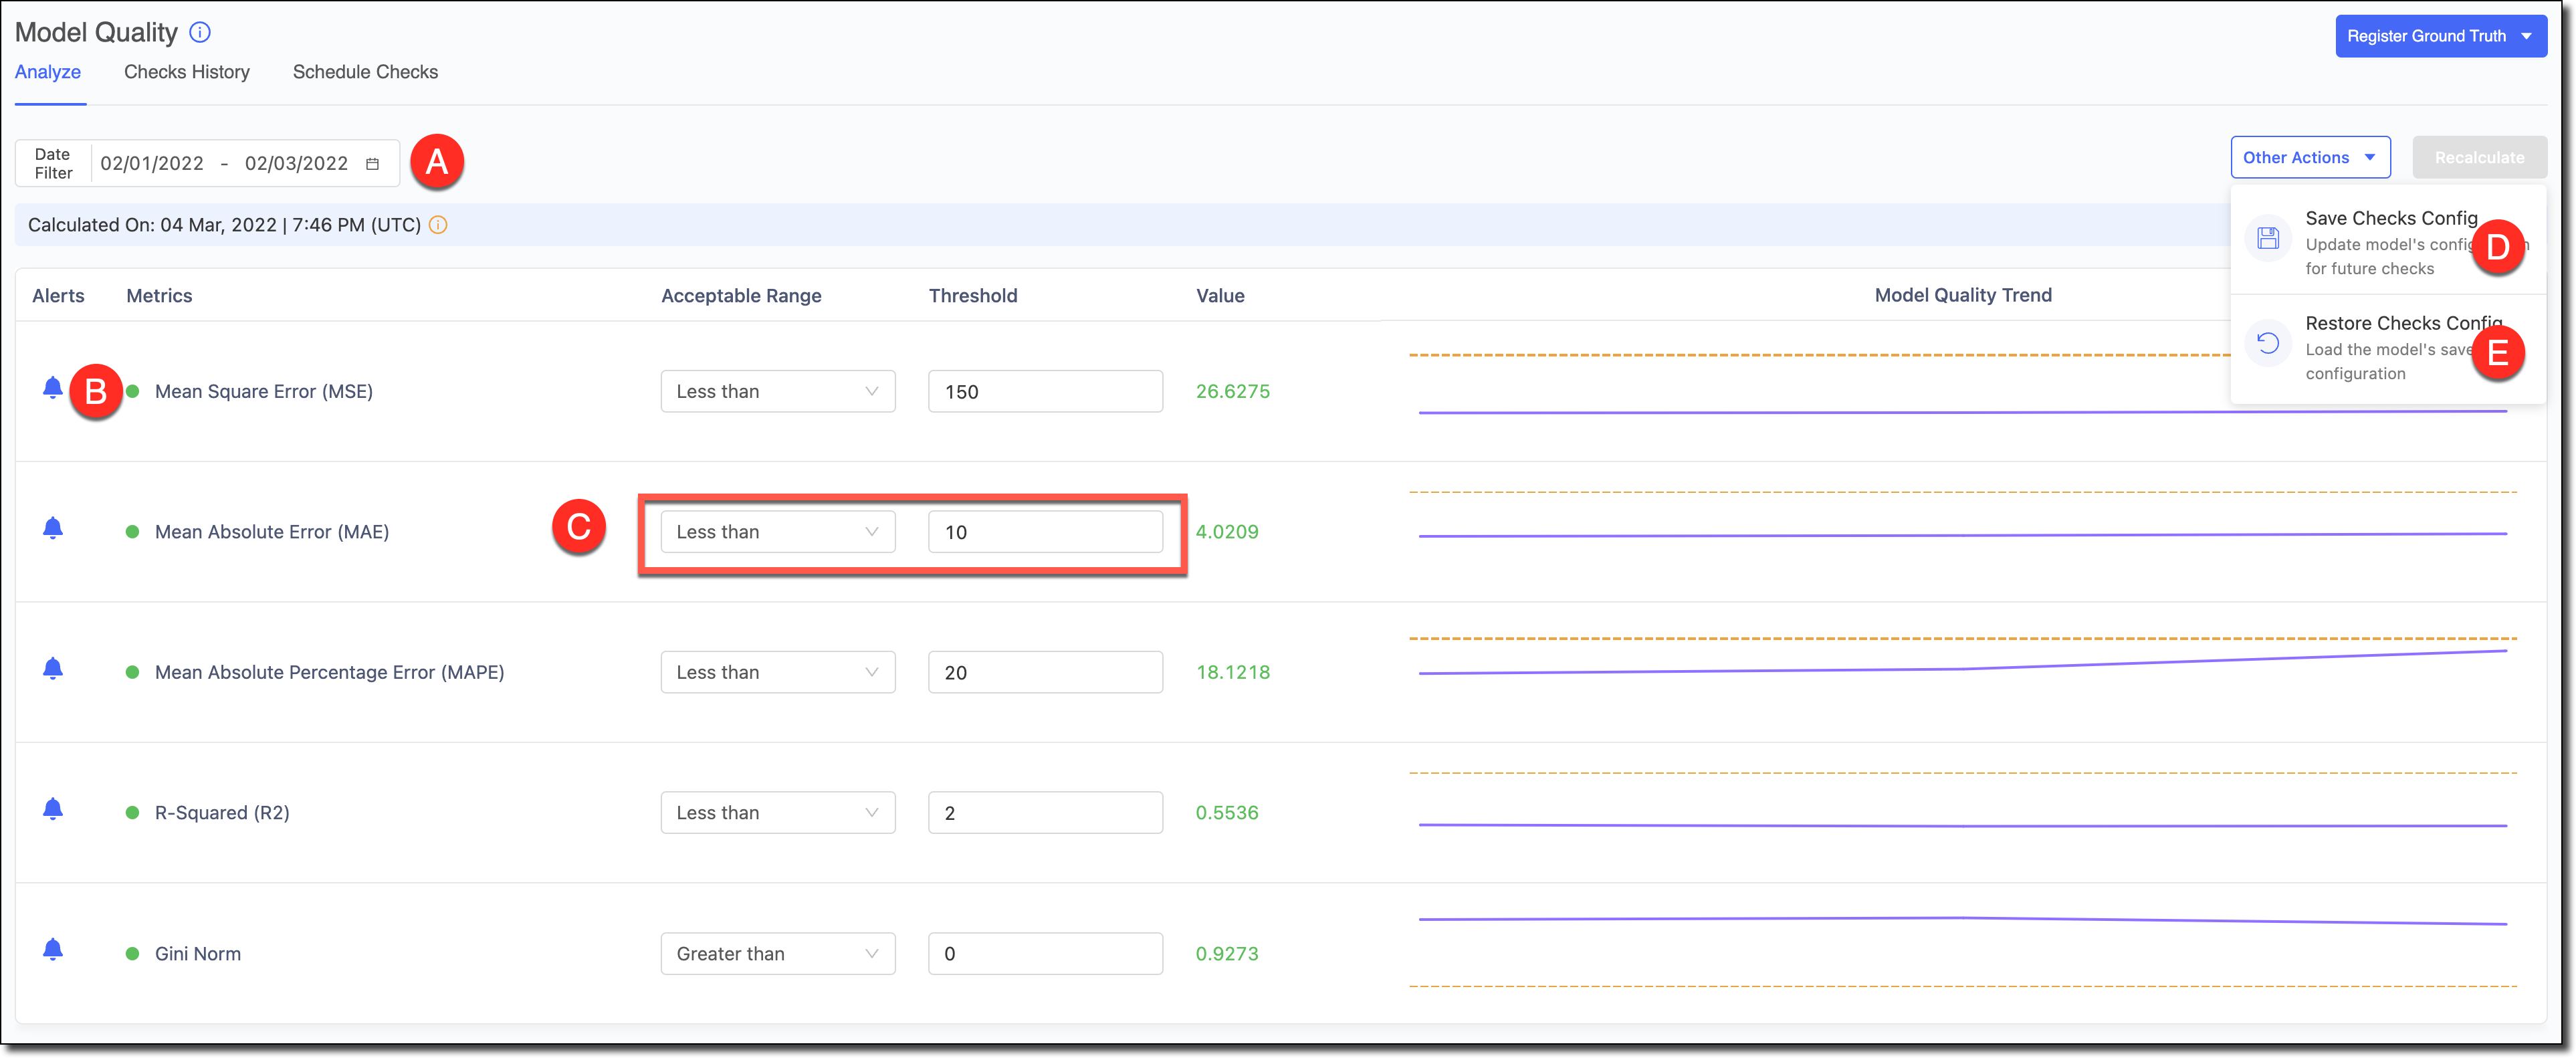Screen dimensions: 2576x1058
Task: Click the Value column header
Action: tap(1220, 296)
